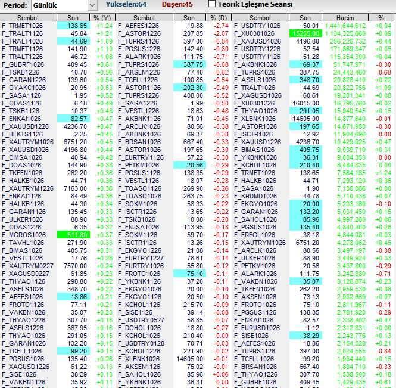Select the F_VAKBN1126 symbol
396x388 pixels.
[24, 382]
